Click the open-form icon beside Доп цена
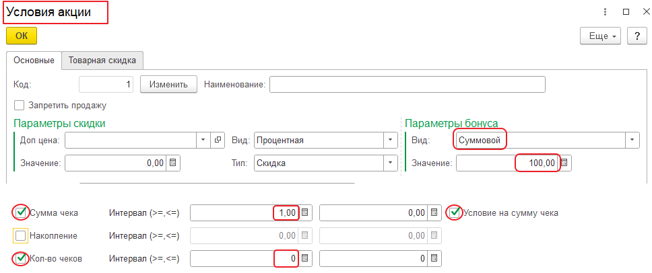Viewport: 652px width, 273px height. tap(218, 140)
